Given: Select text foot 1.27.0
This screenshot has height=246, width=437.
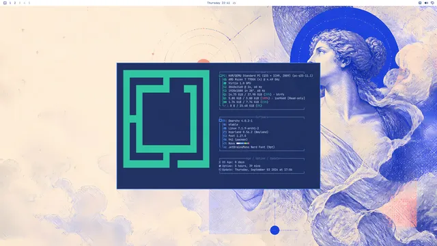Looking at the screenshot, I should click(237, 136).
